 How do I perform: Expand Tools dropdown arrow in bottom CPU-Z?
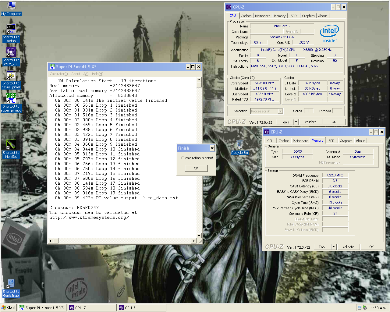[x=334, y=247]
